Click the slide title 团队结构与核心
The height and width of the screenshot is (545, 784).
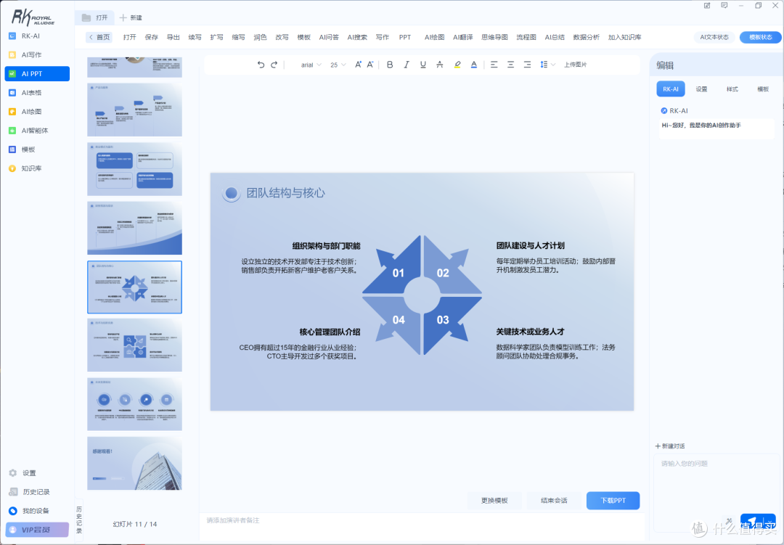[285, 193]
